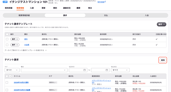Open the 2026年10月分 共益費 invoice link
The height and width of the screenshot is (92, 171).
[x=22, y=90]
